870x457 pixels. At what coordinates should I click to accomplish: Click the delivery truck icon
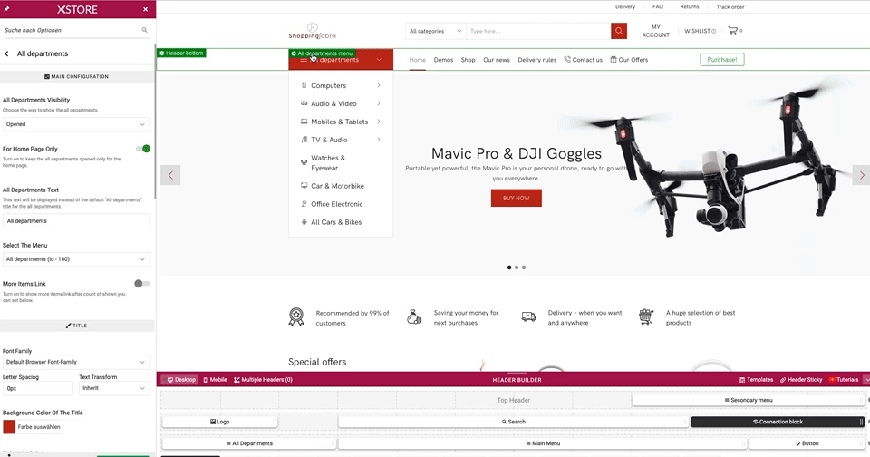pos(528,317)
